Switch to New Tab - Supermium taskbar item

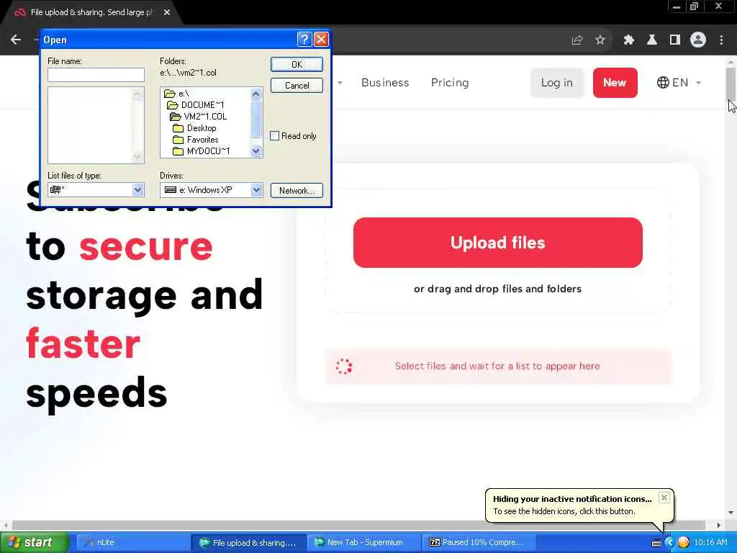[364, 543]
